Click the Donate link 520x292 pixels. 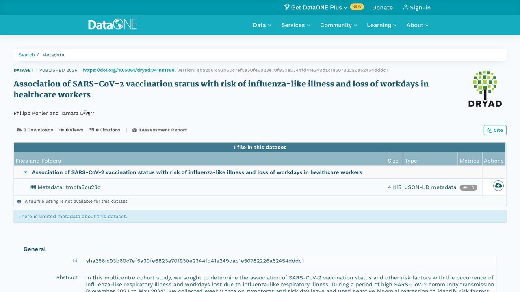(382, 7)
